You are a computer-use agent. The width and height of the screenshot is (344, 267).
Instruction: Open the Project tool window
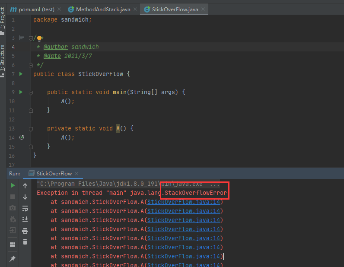coord(3,21)
